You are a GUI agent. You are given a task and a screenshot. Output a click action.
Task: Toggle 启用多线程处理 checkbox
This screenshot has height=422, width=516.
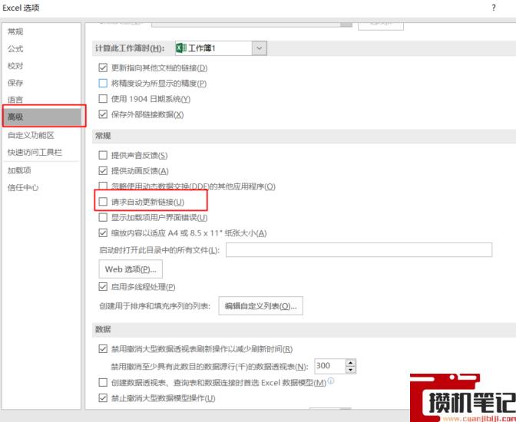103,286
